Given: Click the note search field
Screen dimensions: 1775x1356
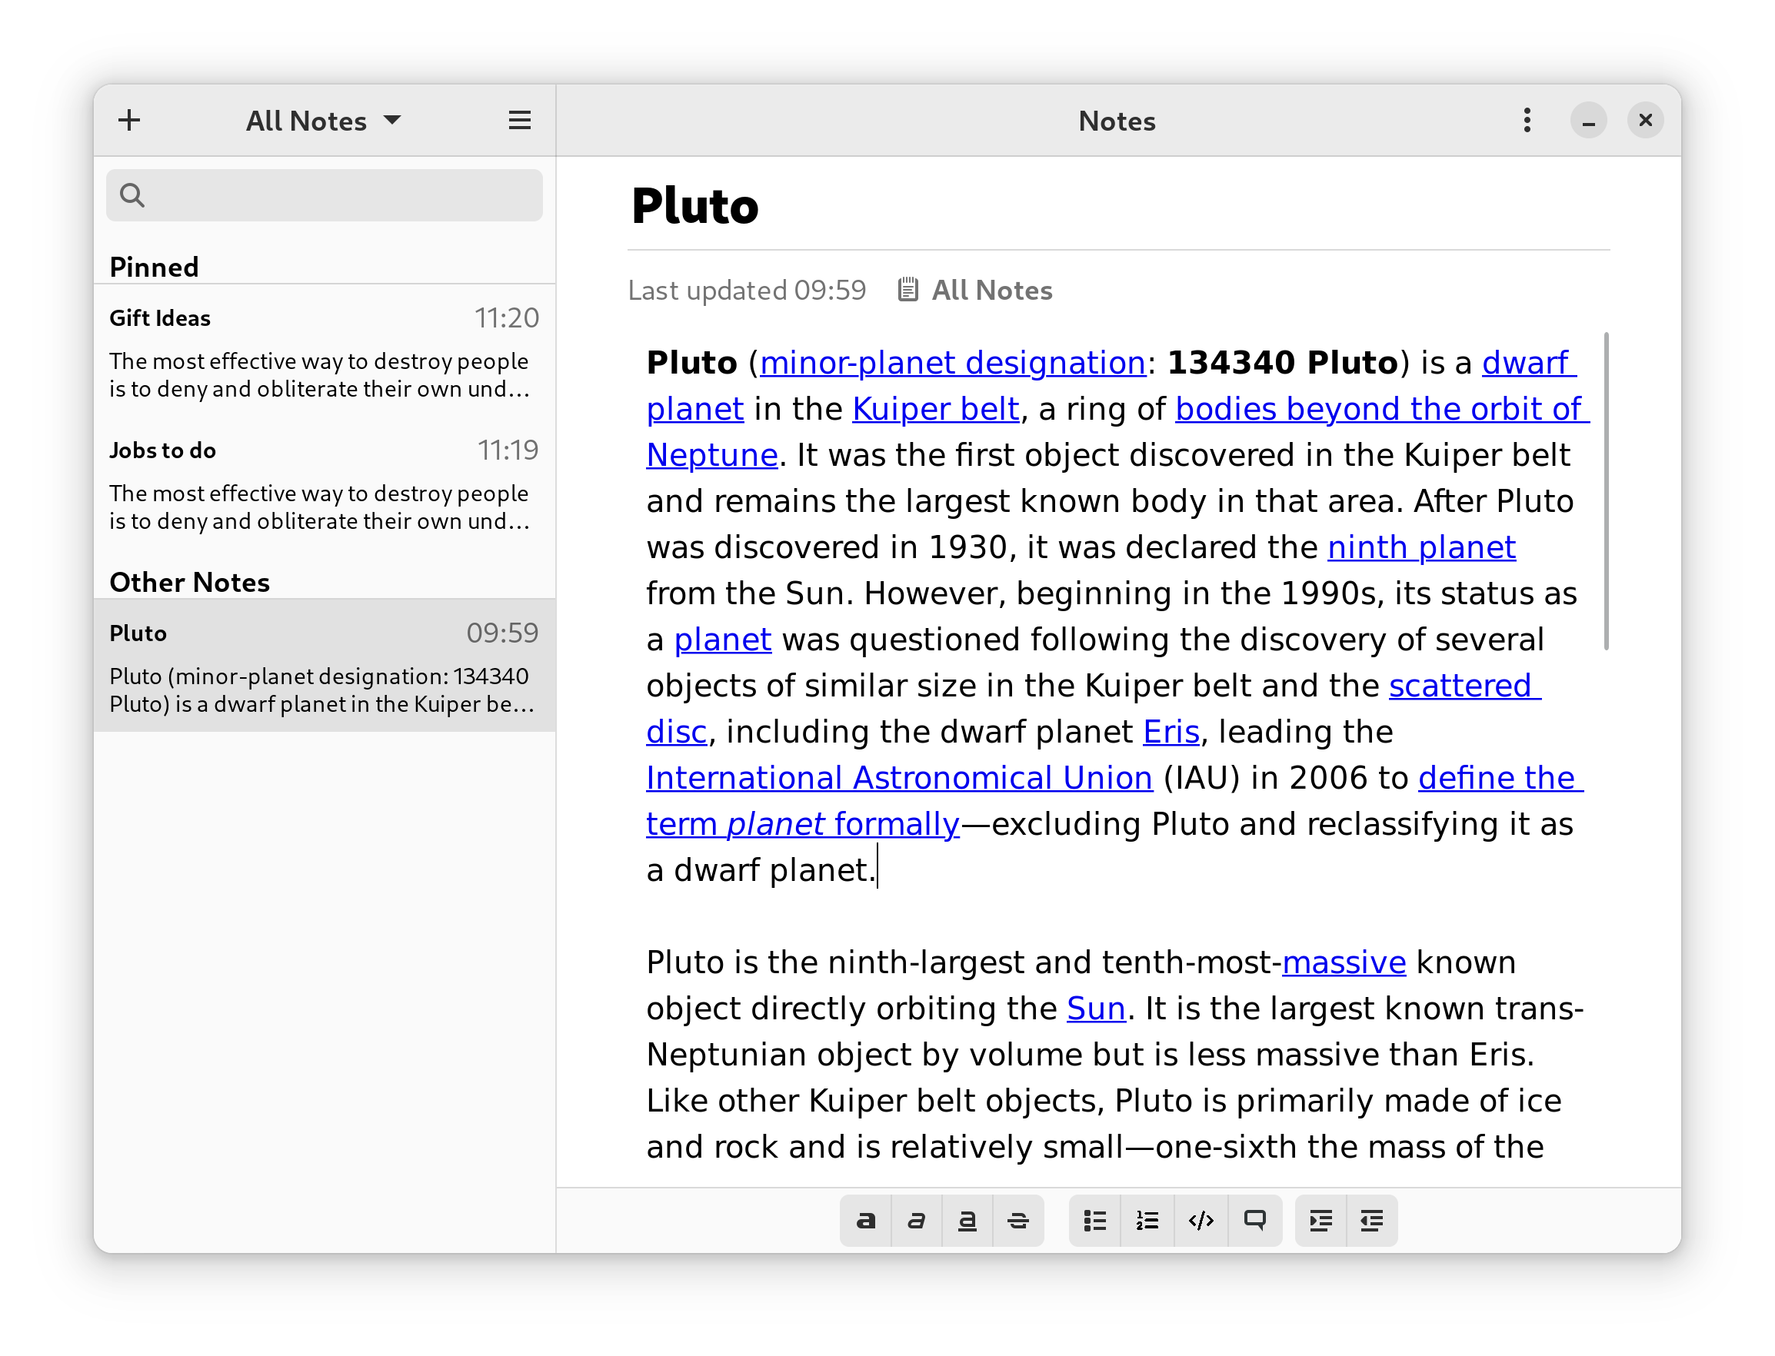Looking at the screenshot, I should point(324,195).
